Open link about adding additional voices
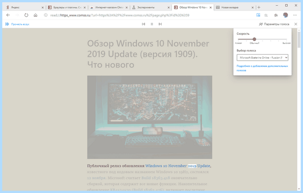303x193 pixels. point(262,68)
